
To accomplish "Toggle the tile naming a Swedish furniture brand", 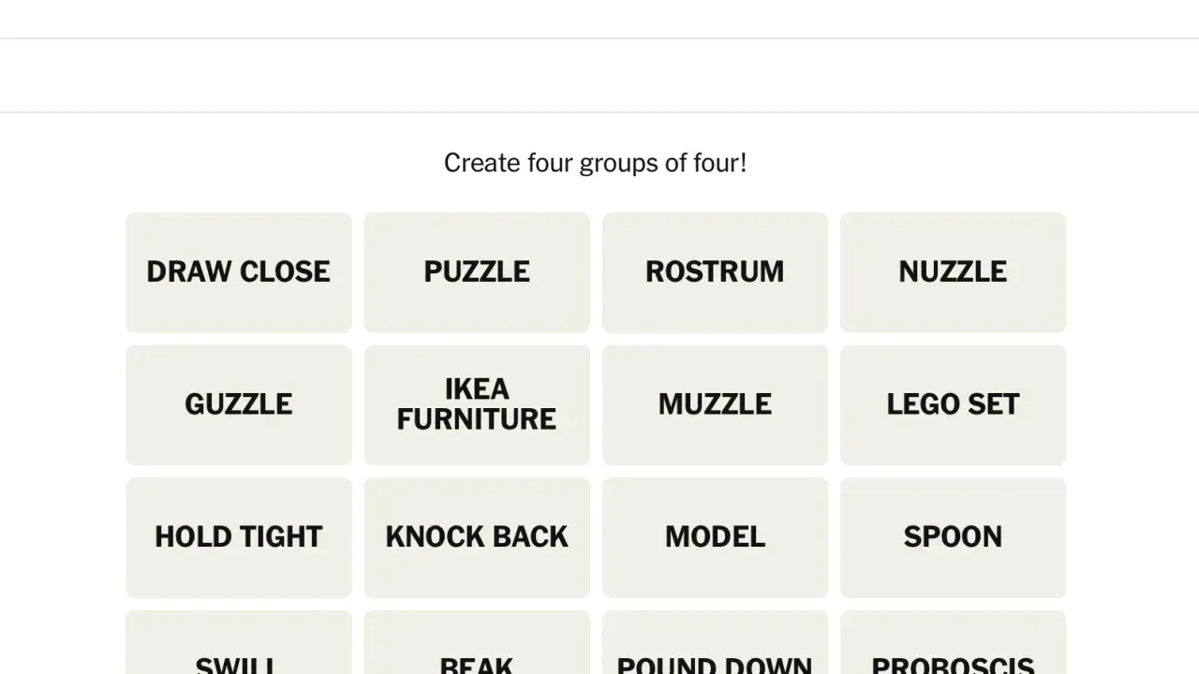I will (x=477, y=405).
